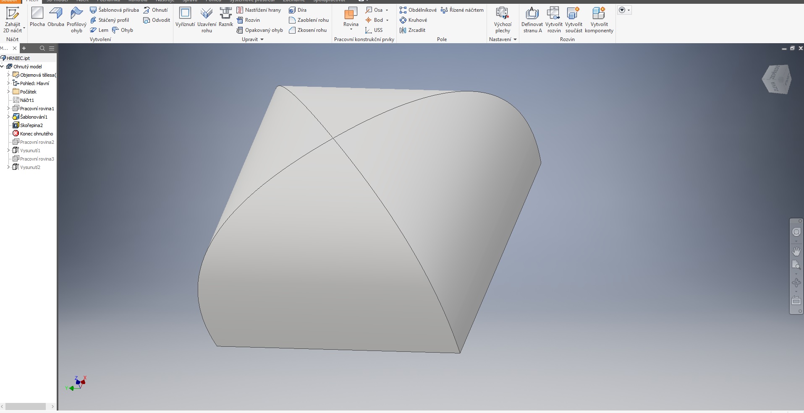The height and width of the screenshot is (413, 804).
Task: Open the ribbon display options dropdown
Action: 625,10
